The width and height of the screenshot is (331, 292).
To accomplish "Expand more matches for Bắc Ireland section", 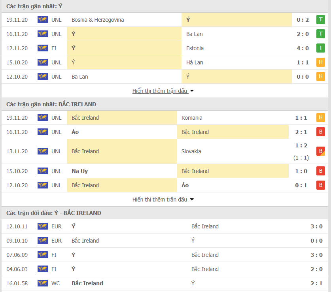I will point(160,200).
